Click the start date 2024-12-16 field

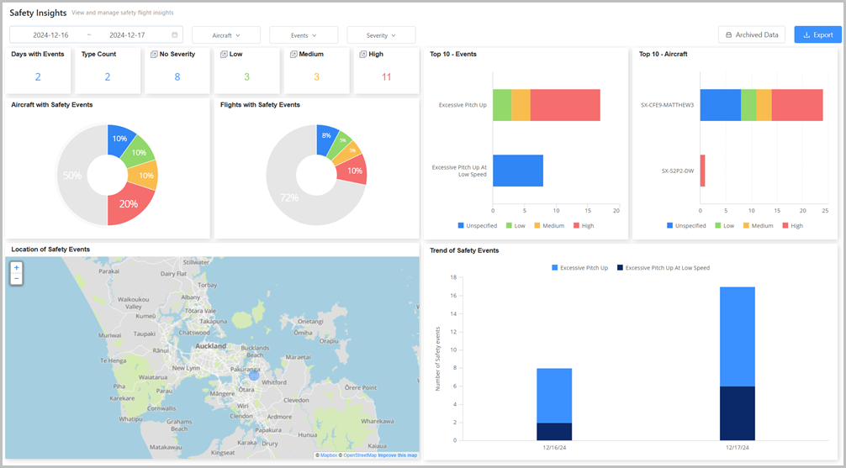[50, 35]
